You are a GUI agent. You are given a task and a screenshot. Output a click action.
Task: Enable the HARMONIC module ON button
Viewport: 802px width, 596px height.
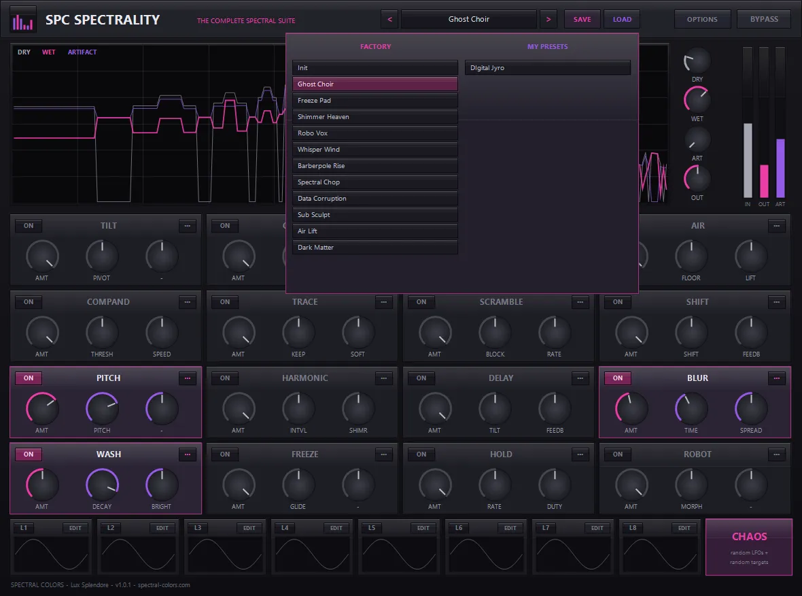click(225, 378)
